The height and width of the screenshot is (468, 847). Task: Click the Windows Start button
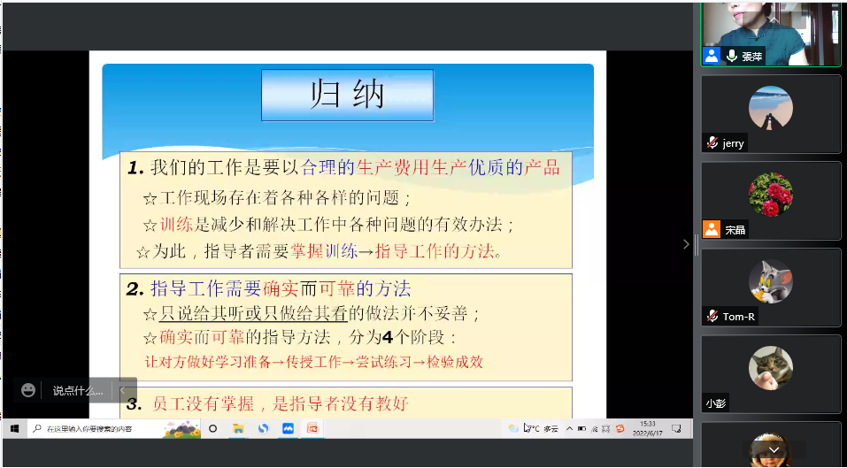tap(14, 428)
